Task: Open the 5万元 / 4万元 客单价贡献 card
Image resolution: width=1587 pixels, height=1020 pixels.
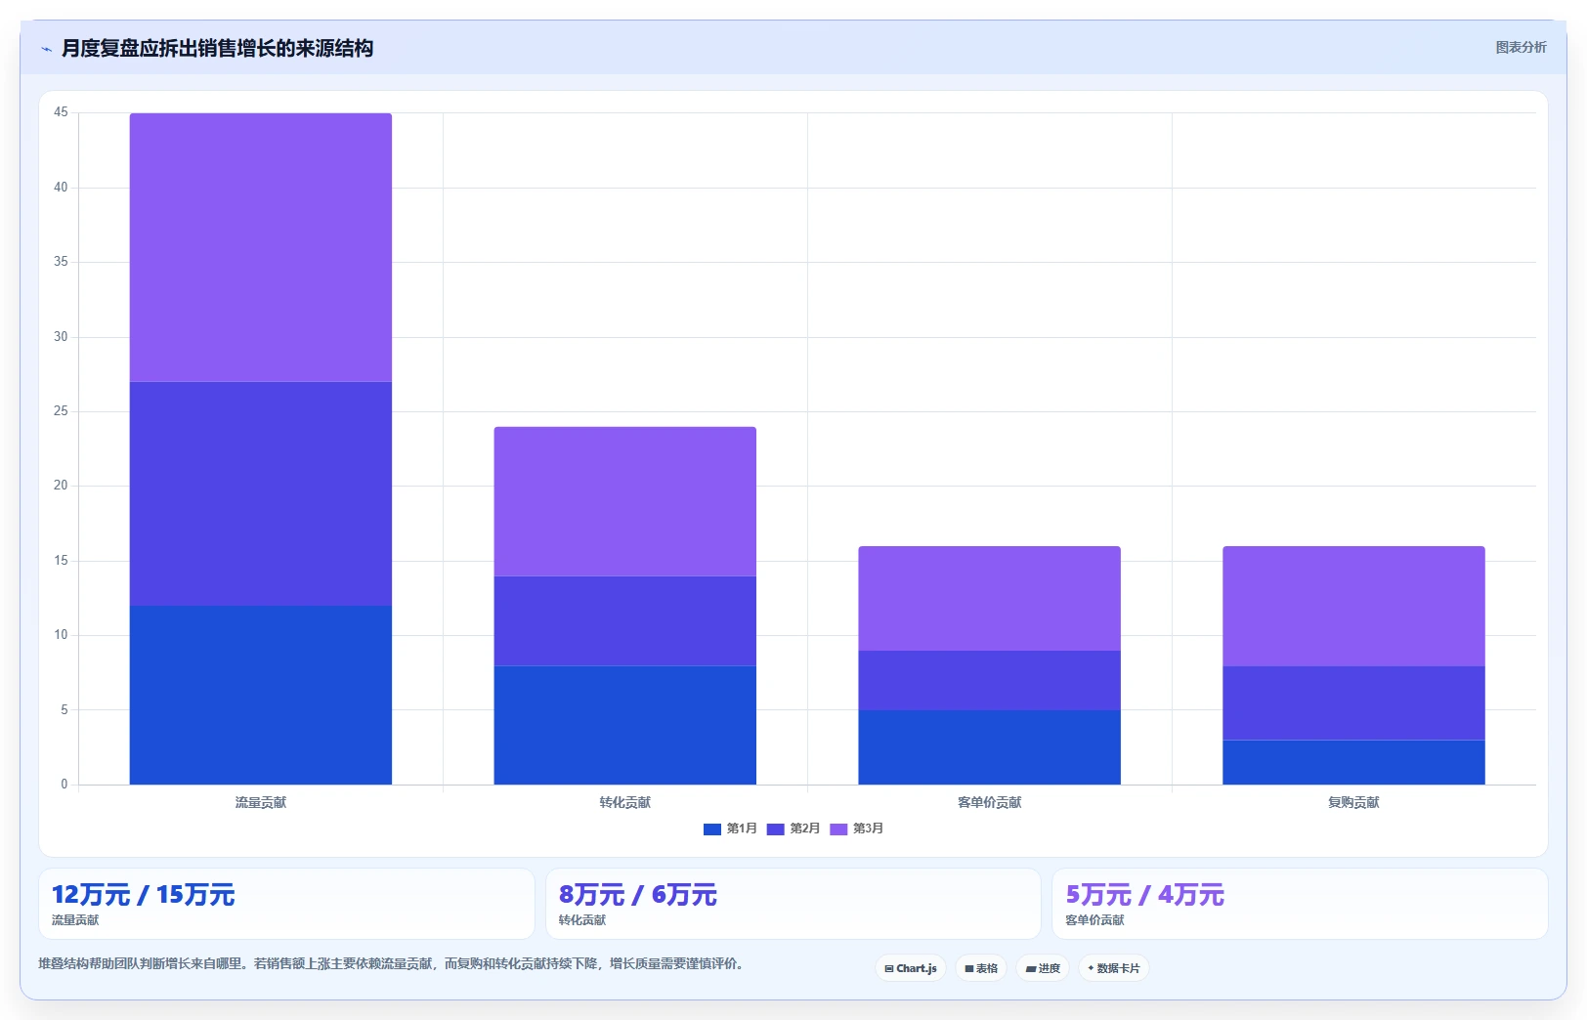Action: [x=1300, y=904]
